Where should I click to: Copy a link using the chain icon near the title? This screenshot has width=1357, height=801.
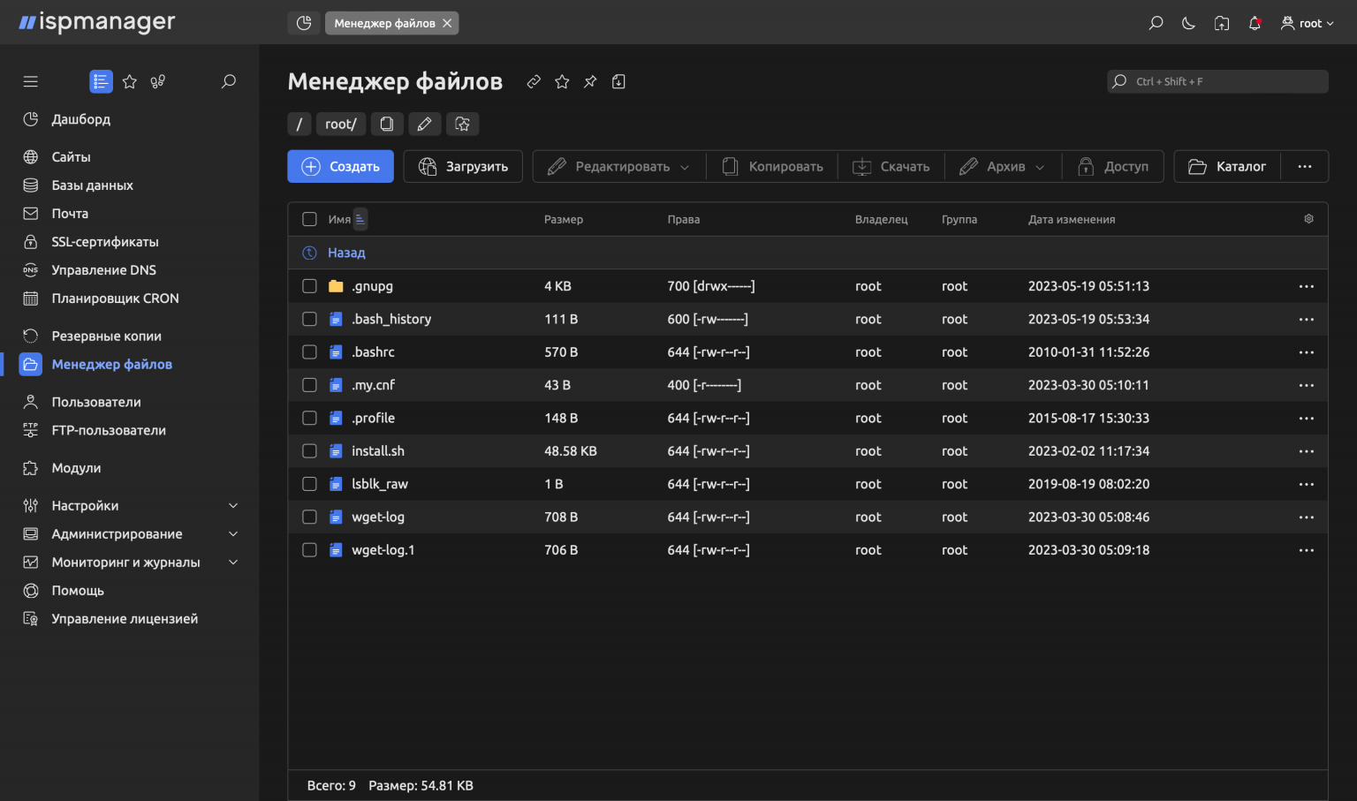click(x=534, y=81)
